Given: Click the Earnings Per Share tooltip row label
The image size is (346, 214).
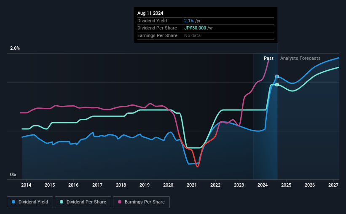Looking at the screenshot, I should (x=157, y=35).
